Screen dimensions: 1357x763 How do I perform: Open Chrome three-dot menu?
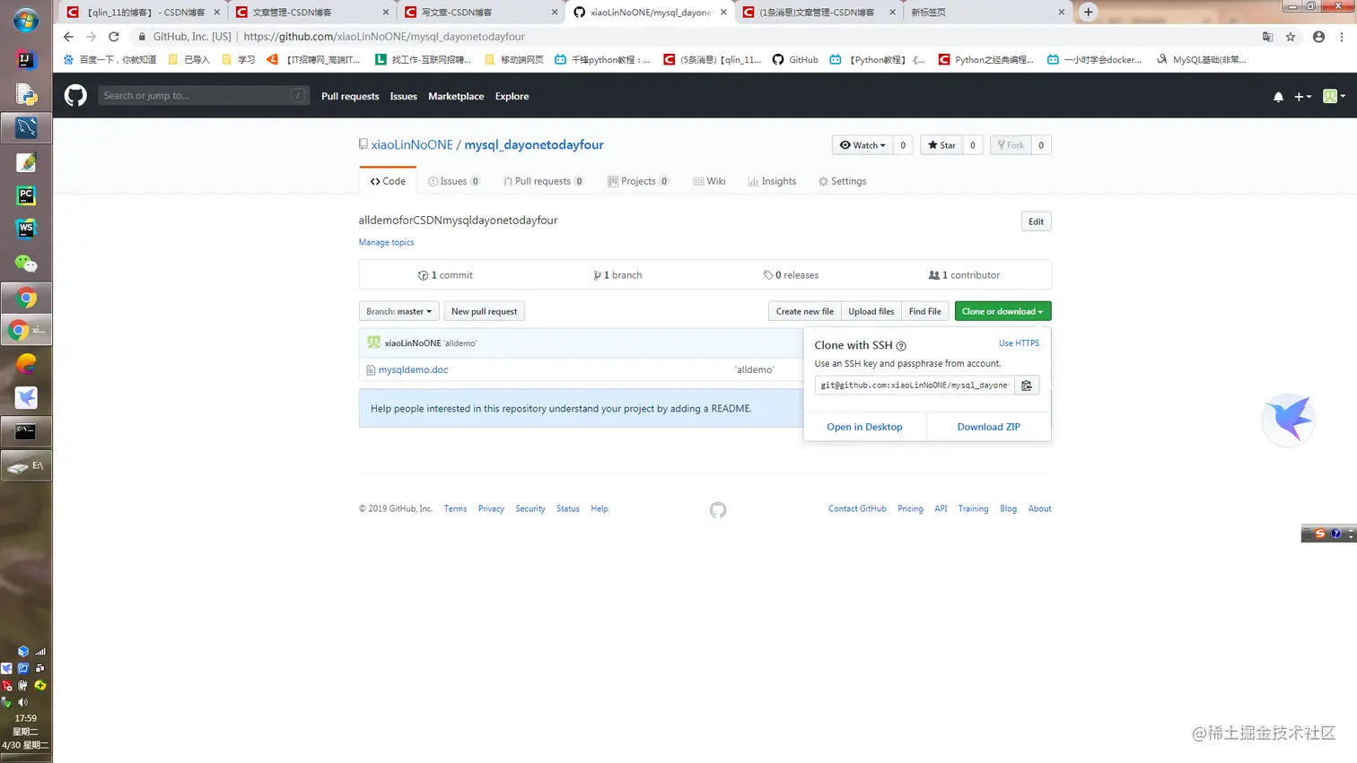click(1342, 37)
